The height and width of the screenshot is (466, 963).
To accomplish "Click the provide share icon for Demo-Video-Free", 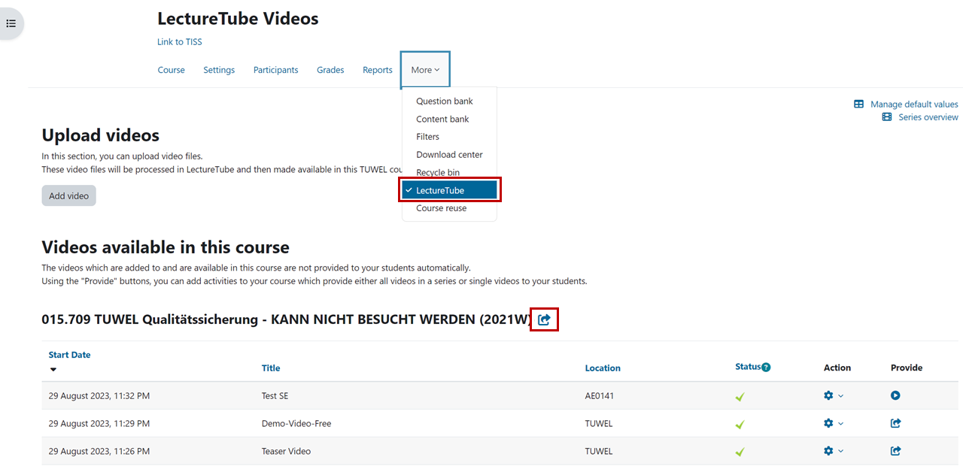I will click(x=895, y=423).
